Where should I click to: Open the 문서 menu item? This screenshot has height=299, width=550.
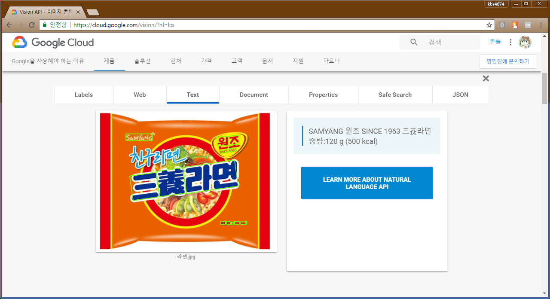click(x=267, y=61)
